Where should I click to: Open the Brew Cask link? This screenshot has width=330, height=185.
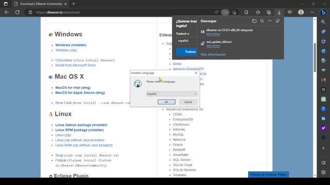pos(63,103)
